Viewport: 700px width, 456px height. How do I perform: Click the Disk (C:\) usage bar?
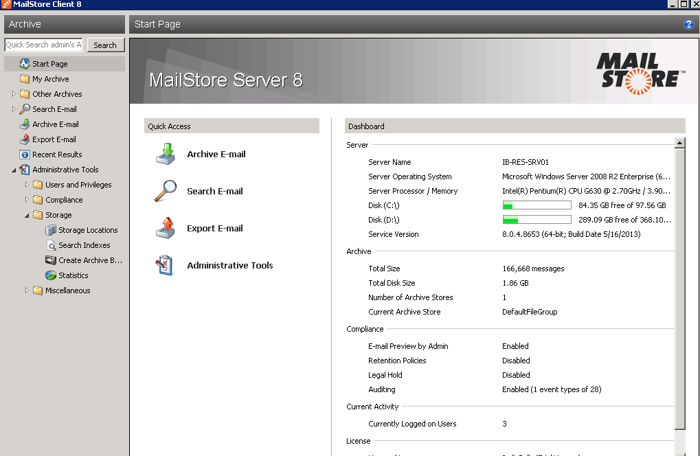(x=537, y=205)
